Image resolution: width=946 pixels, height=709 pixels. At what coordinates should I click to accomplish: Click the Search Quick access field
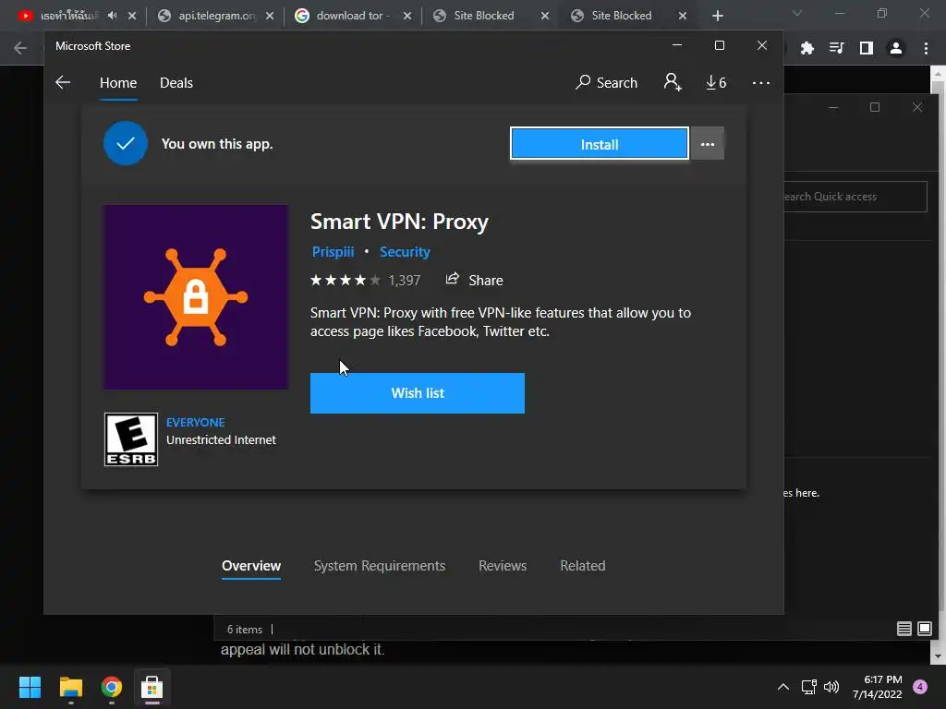pos(855,197)
